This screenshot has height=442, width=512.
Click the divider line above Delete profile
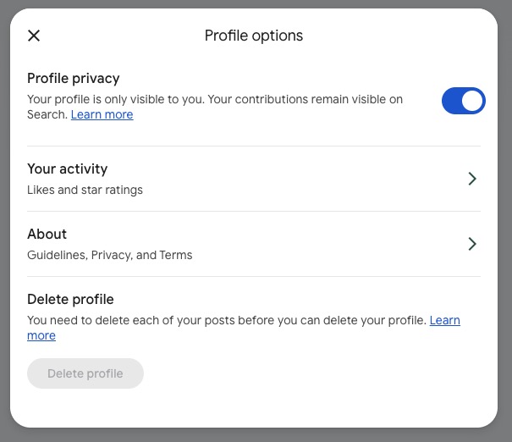pyautogui.click(x=254, y=276)
